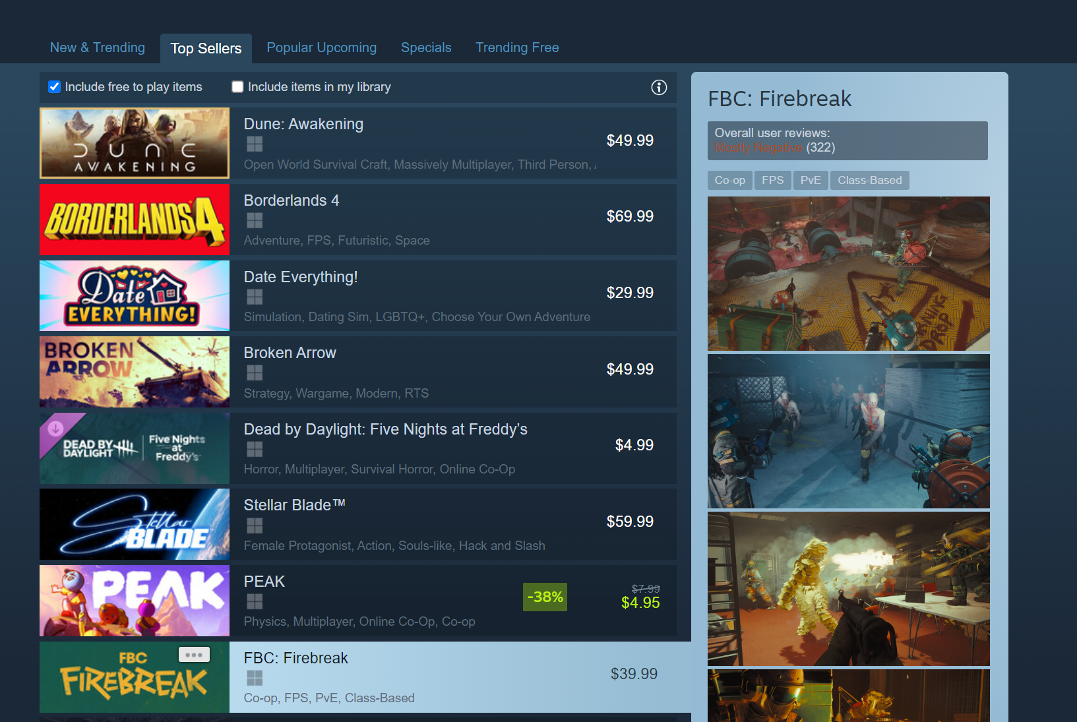Click Open World Survival Craft tags line
The image size is (1077, 722).
(420, 165)
